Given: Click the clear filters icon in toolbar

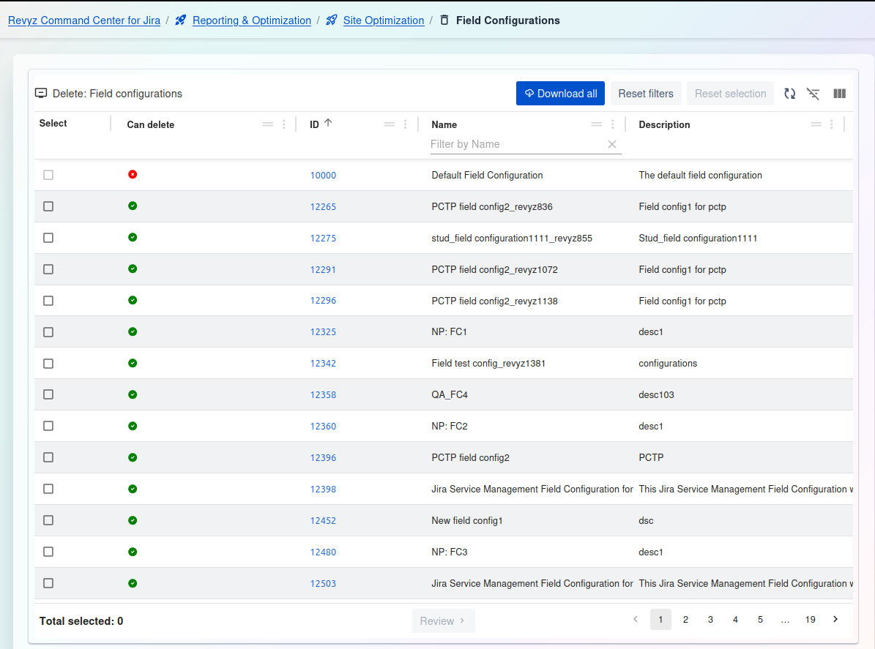Looking at the screenshot, I should pyautogui.click(x=813, y=94).
